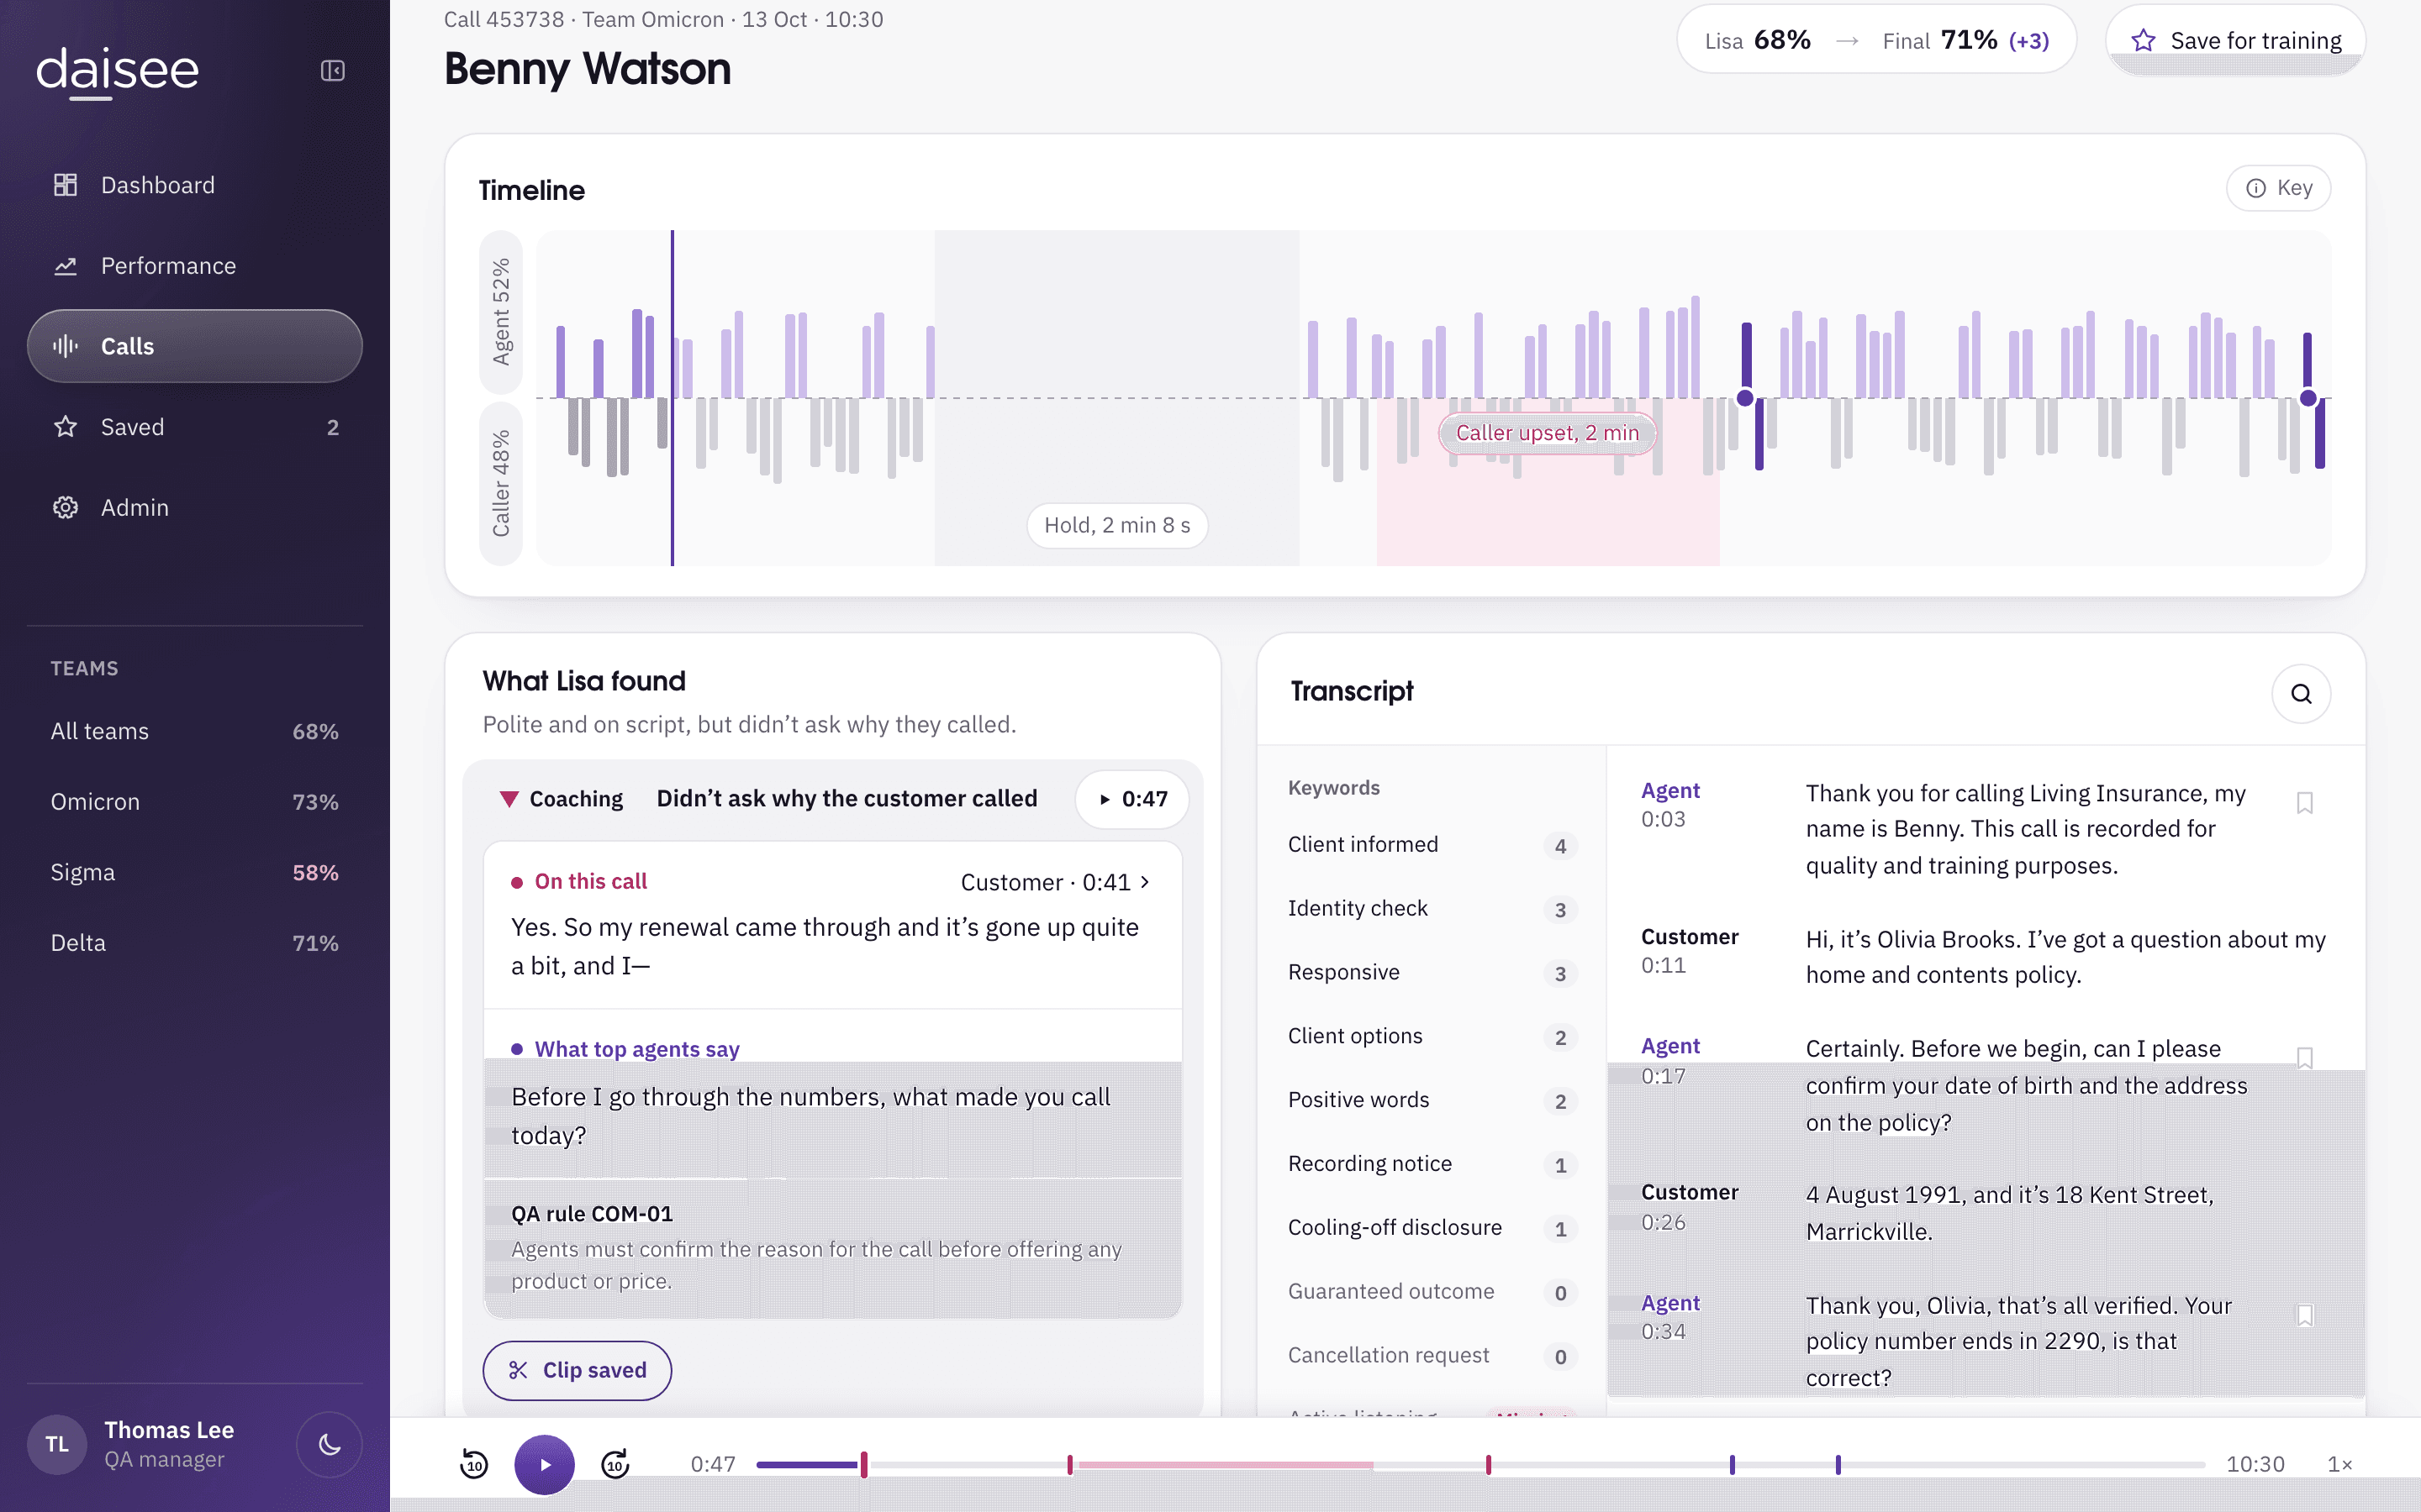
Task: Open Saved calls list
Action: point(194,427)
